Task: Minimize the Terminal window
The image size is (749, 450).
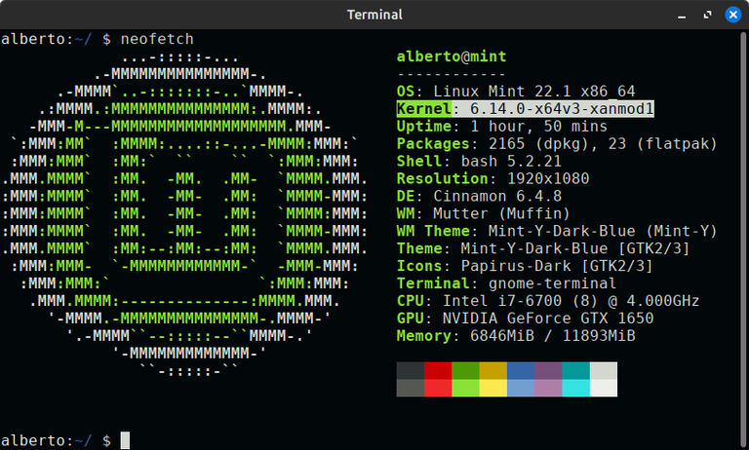Action: pyautogui.click(x=682, y=16)
